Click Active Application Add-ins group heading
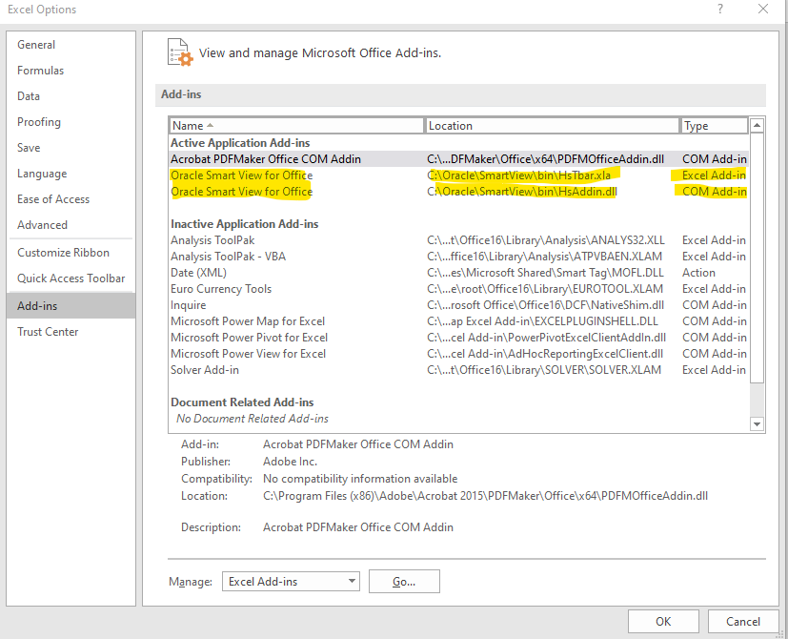 [240, 143]
